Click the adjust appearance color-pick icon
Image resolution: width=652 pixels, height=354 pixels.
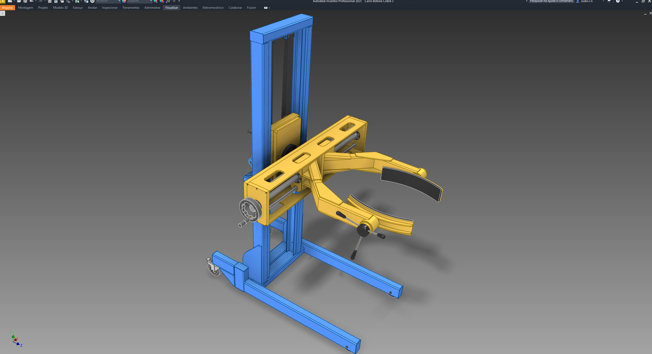156,1
